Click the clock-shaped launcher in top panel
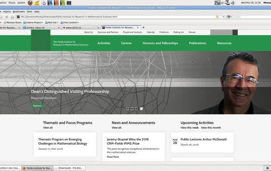 pyautogui.click(x=43, y=3)
